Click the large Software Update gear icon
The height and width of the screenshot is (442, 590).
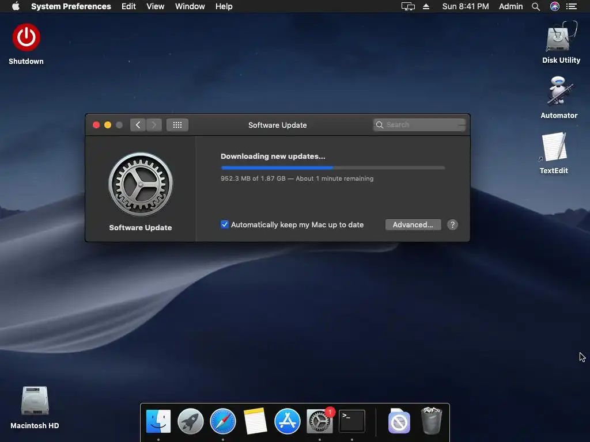pos(141,184)
